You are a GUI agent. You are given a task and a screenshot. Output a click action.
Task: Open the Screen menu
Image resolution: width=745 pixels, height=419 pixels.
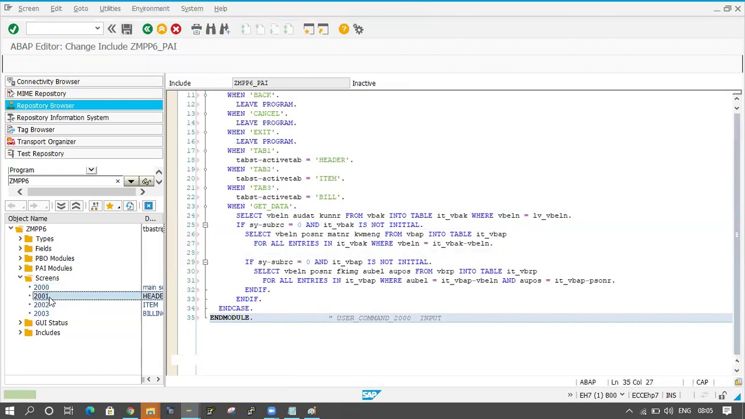pos(29,9)
